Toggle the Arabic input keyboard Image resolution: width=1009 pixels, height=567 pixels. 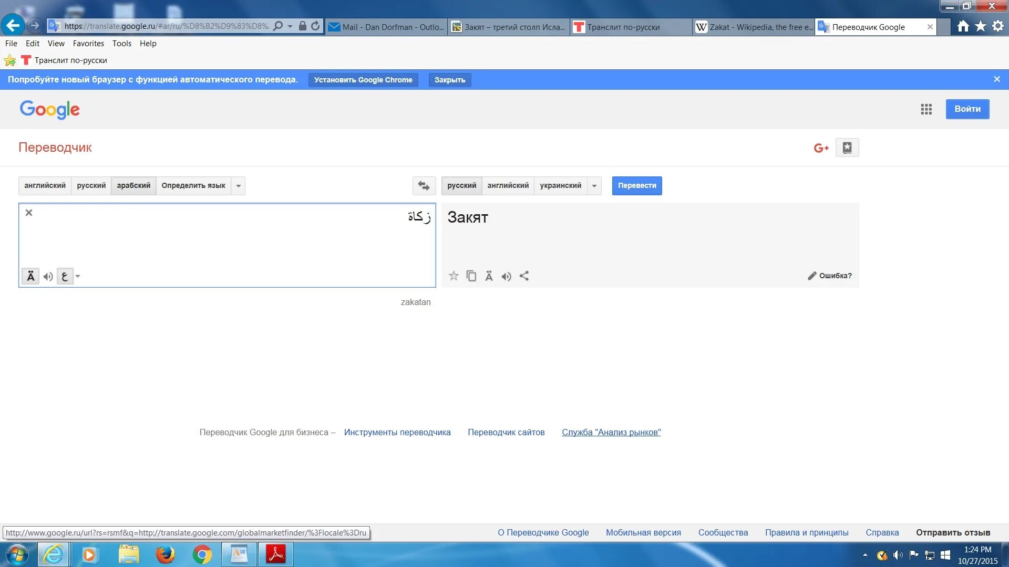click(x=65, y=277)
